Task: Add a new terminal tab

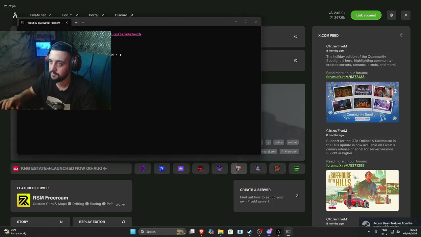Action: click(x=76, y=22)
